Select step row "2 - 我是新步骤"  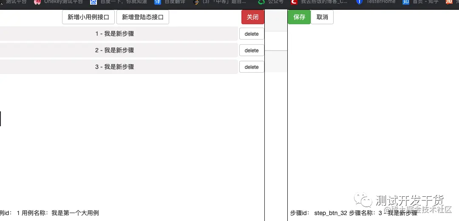(x=119, y=50)
